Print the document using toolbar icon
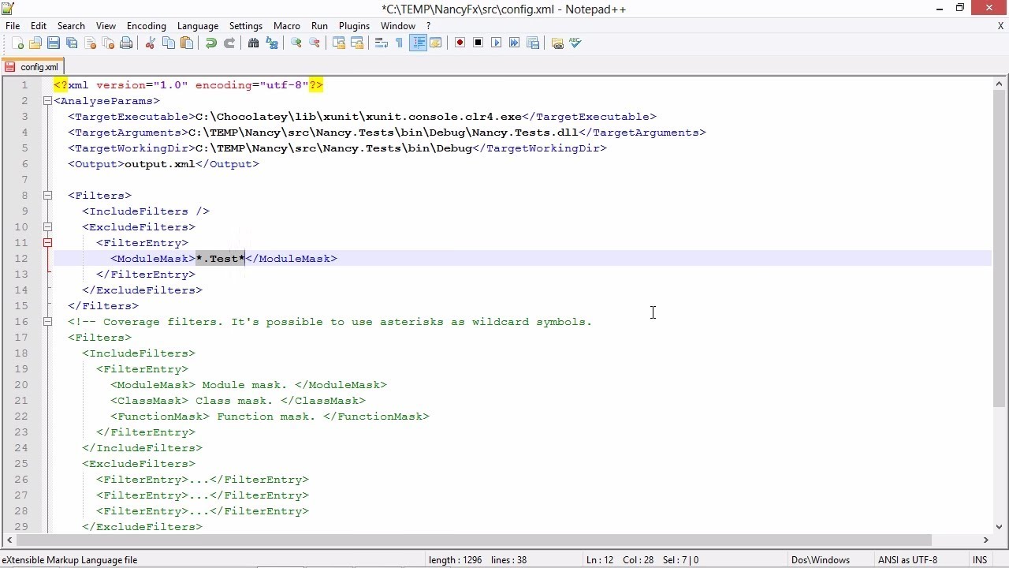 [x=126, y=43]
